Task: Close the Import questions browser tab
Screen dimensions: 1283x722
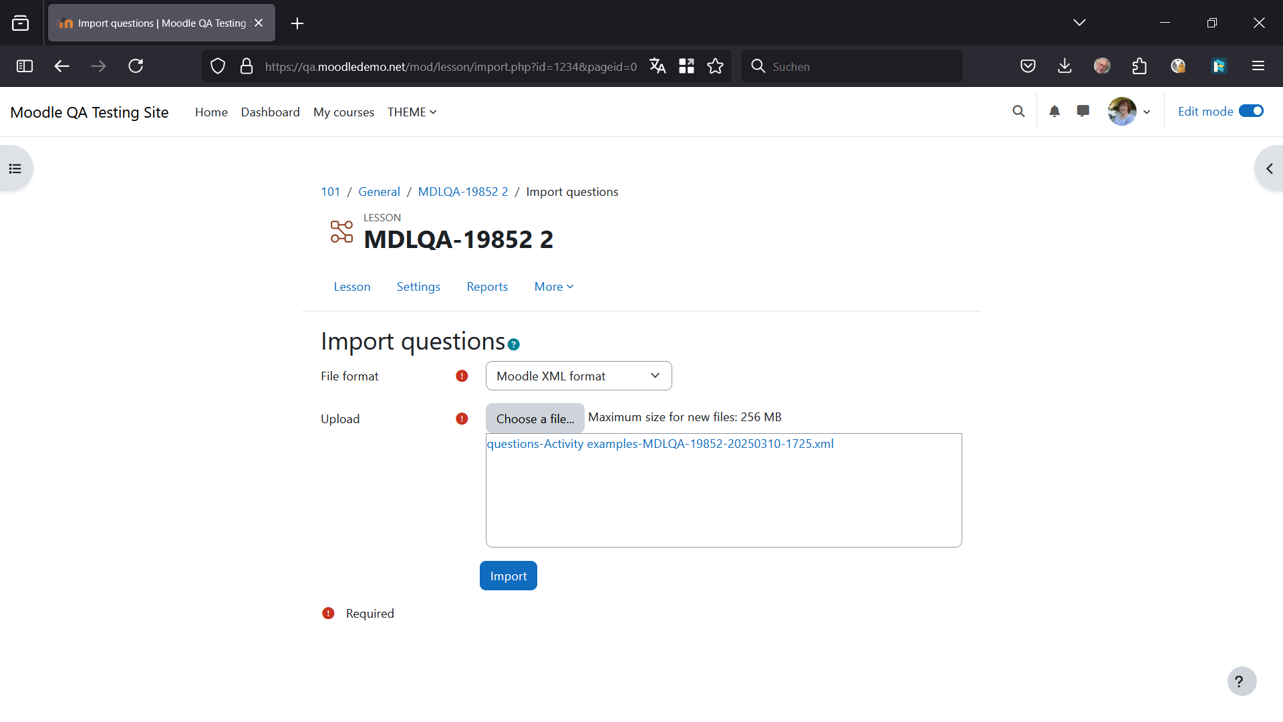Action: [259, 23]
